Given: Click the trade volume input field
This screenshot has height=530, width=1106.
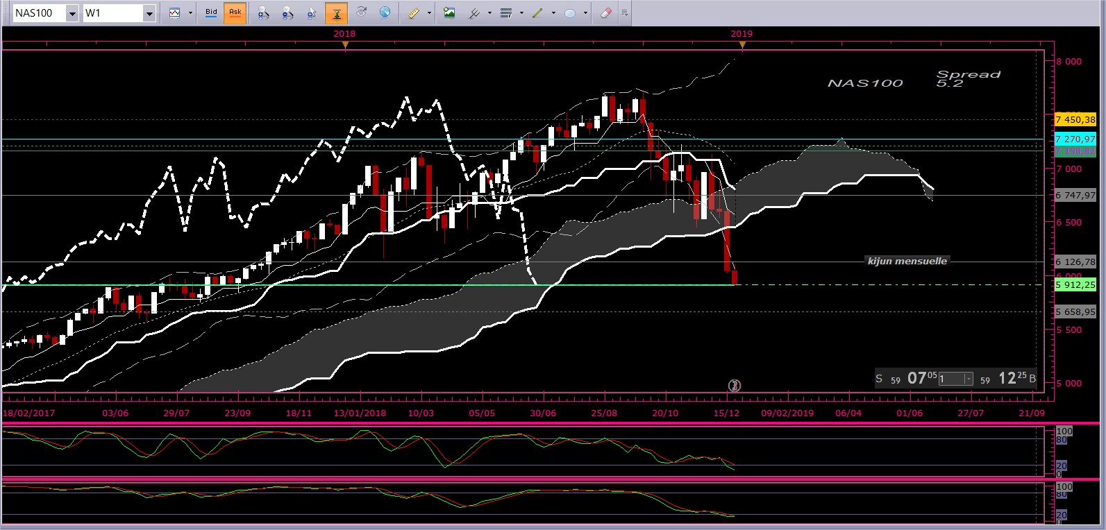Looking at the screenshot, I should click(x=951, y=379).
